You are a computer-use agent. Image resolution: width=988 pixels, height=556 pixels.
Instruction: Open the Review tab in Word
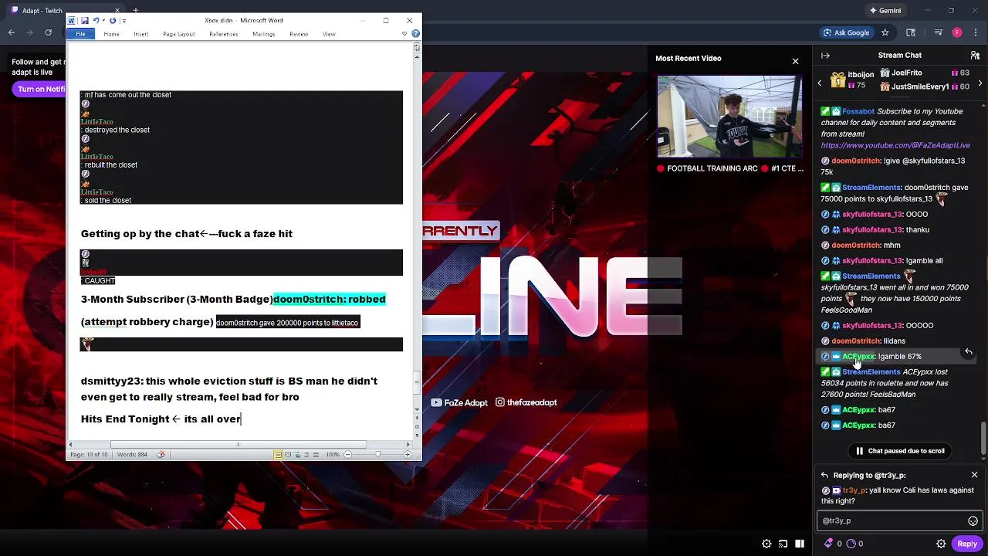point(299,34)
